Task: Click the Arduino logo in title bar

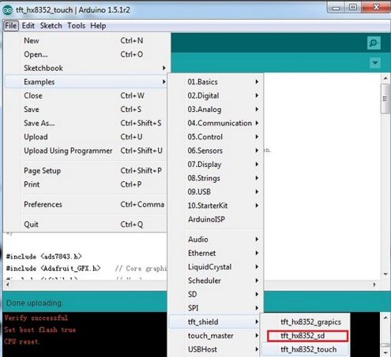Action: (8, 10)
